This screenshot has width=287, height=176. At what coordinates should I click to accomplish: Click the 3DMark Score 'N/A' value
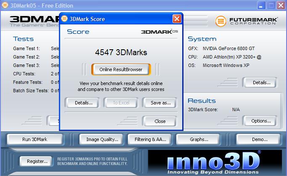(x=236, y=109)
